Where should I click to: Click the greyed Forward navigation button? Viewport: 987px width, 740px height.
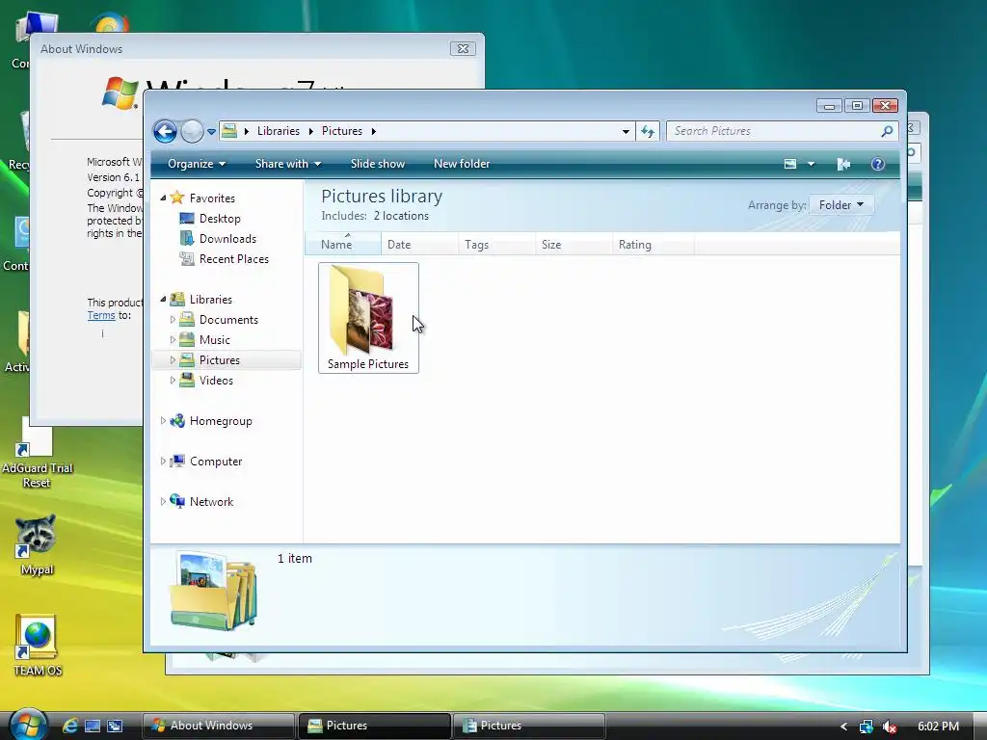tap(192, 131)
